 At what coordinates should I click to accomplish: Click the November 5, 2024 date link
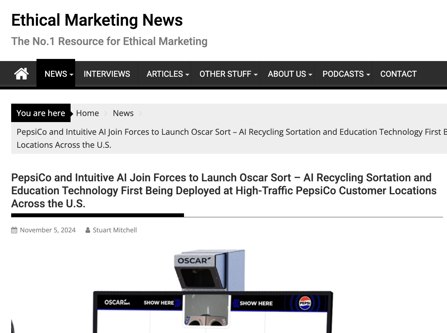point(48,230)
